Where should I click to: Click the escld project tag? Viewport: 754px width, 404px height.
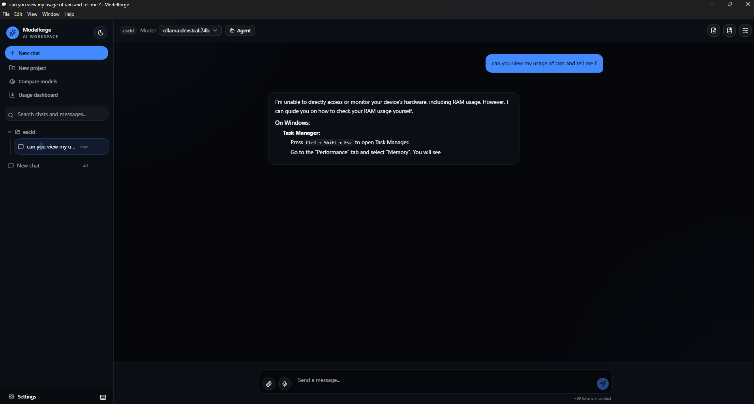128,30
